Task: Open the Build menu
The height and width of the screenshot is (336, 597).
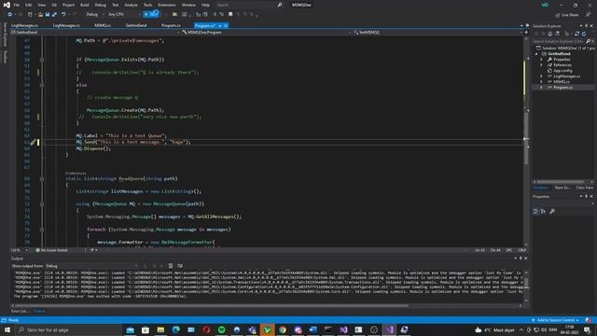Action: [85, 5]
